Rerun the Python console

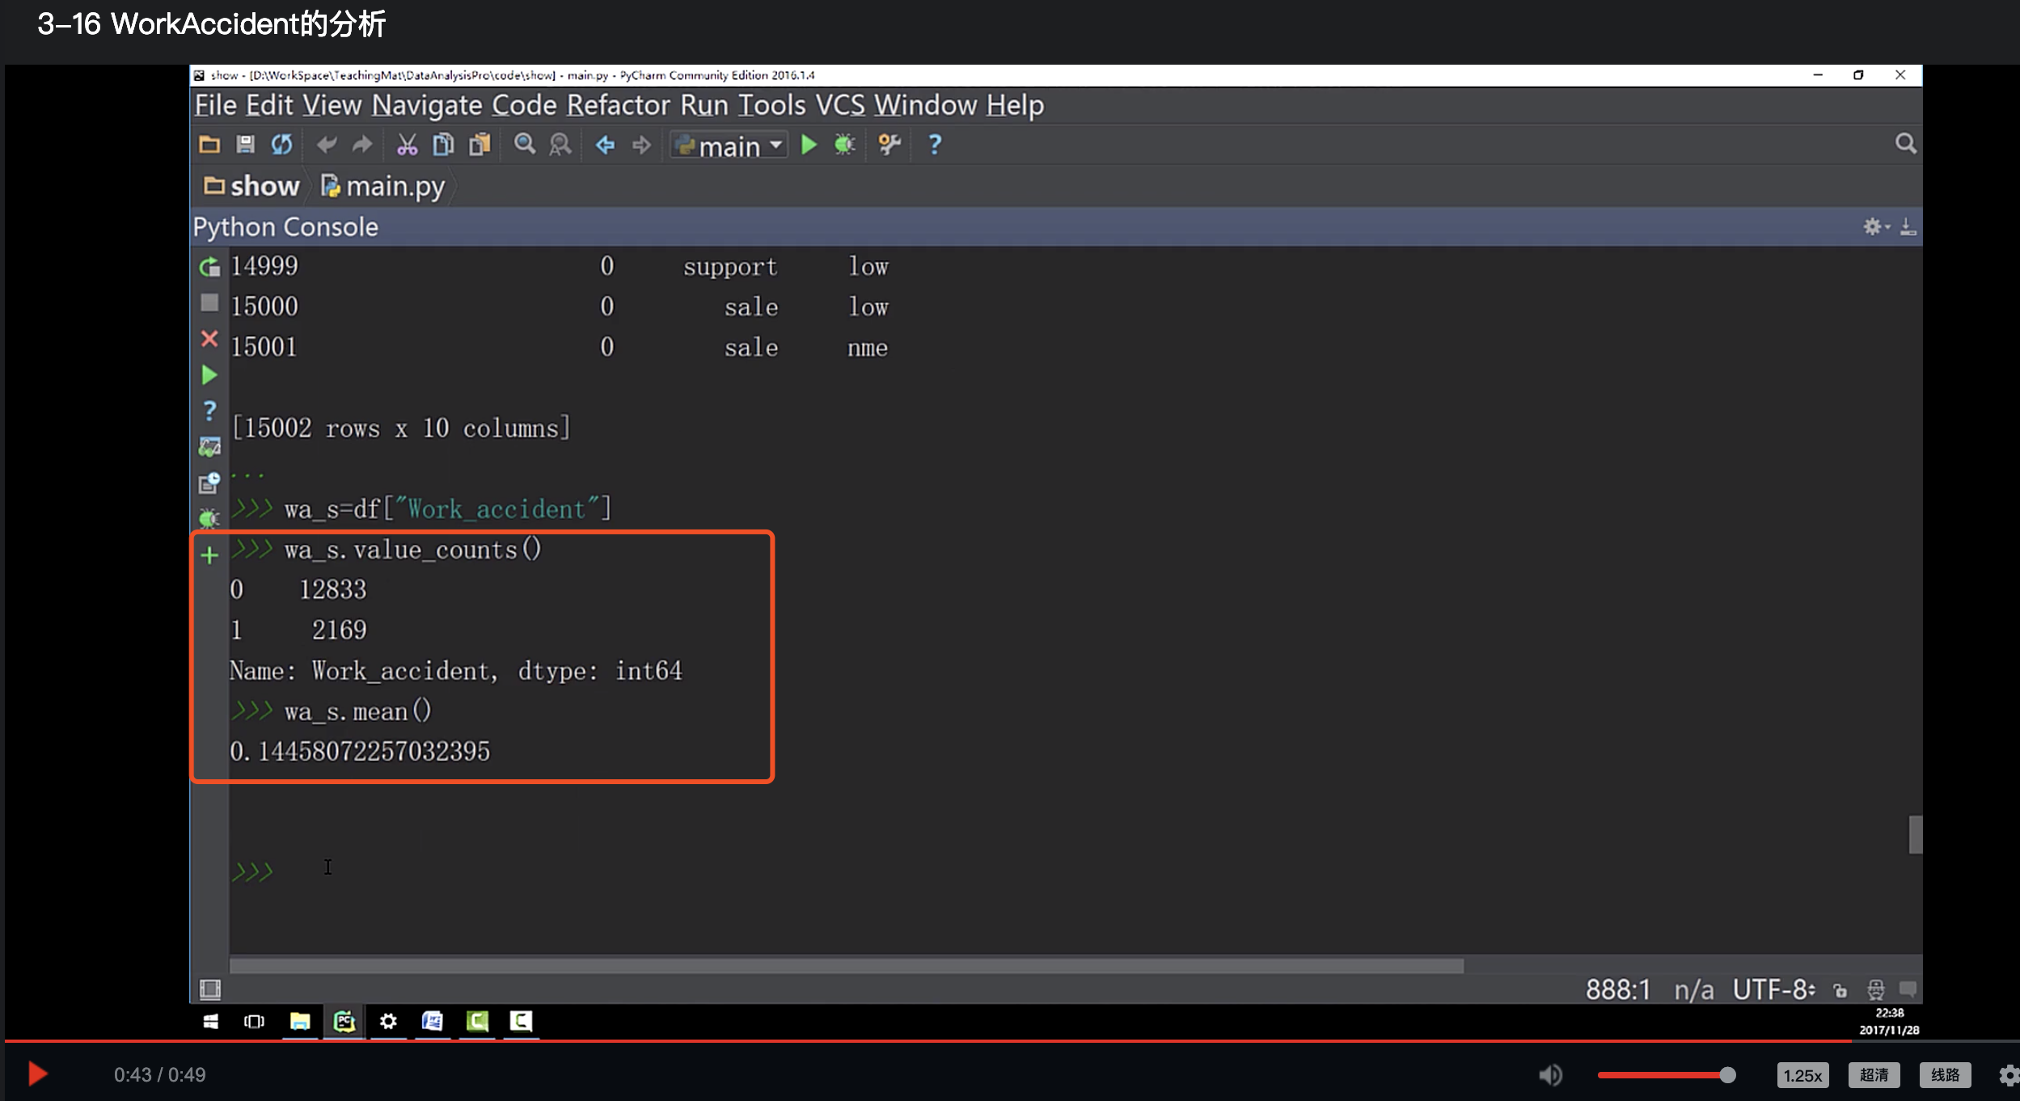coord(209,266)
